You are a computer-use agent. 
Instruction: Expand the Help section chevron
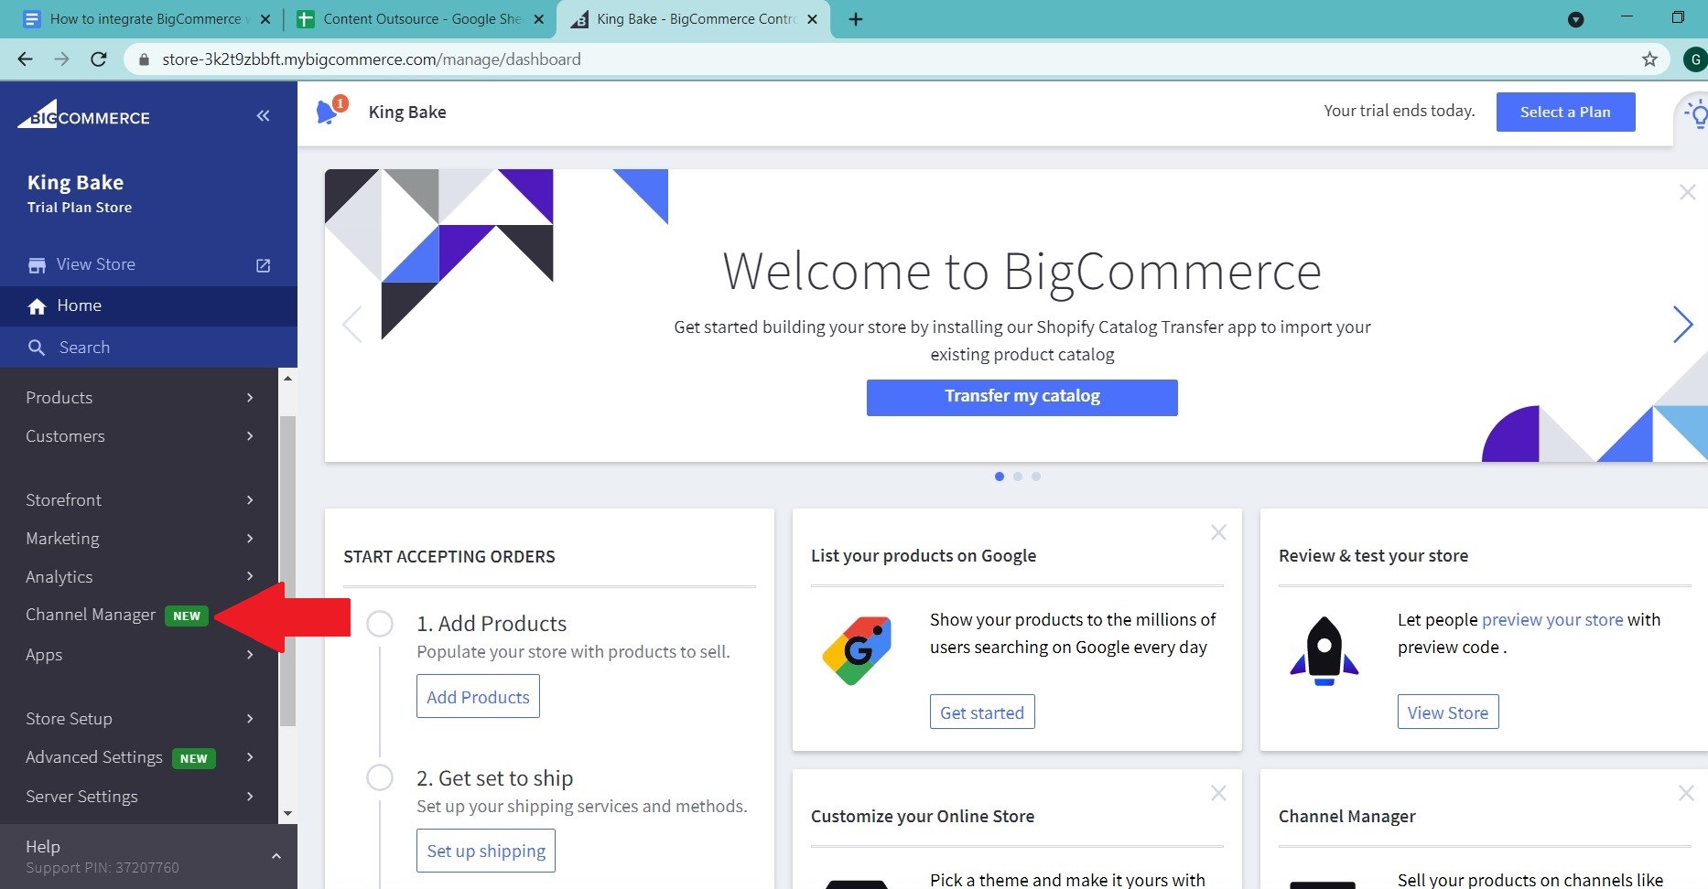point(276,856)
